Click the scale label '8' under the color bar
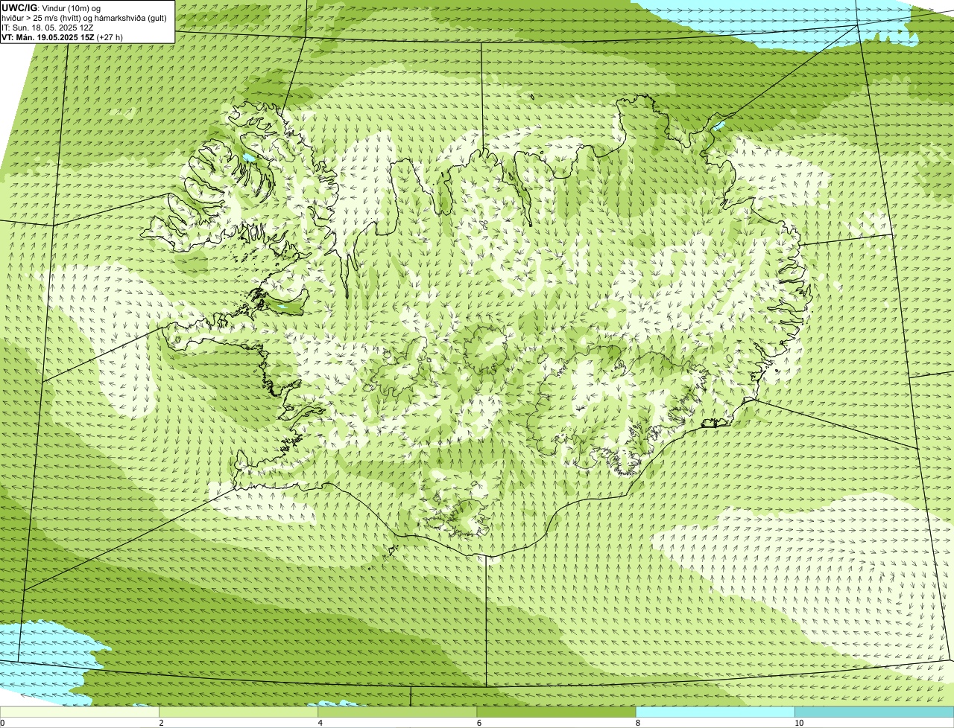 (x=638, y=723)
